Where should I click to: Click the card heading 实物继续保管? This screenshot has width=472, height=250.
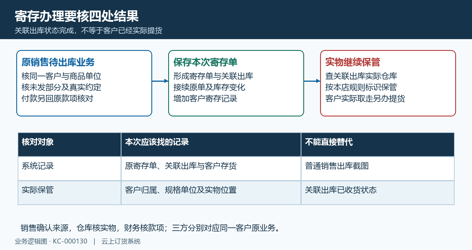(x=353, y=62)
